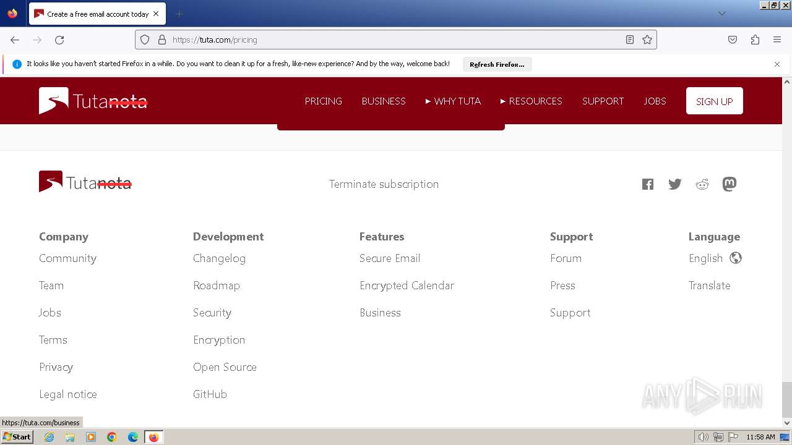Click the page vertical scrollbar thumb
Image resolution: width=792 pixels, height=445 pixels.
point(786,400)
